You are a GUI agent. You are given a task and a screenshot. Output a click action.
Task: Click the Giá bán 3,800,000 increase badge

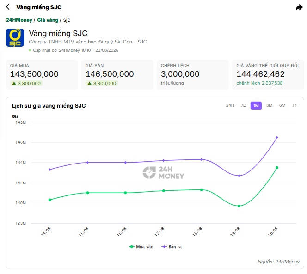coord(102,83)
